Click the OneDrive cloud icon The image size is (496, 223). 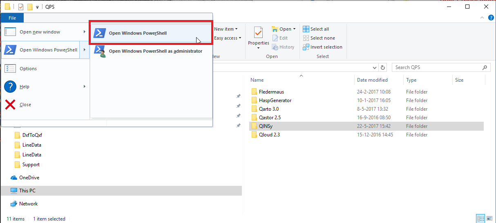(14, 178)
